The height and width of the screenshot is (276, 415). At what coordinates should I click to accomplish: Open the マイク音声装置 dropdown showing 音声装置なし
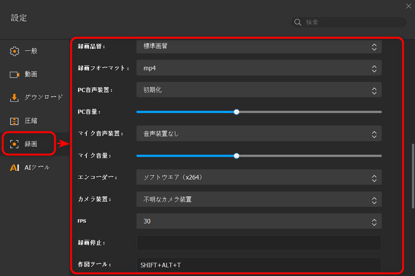pos(259,134)
